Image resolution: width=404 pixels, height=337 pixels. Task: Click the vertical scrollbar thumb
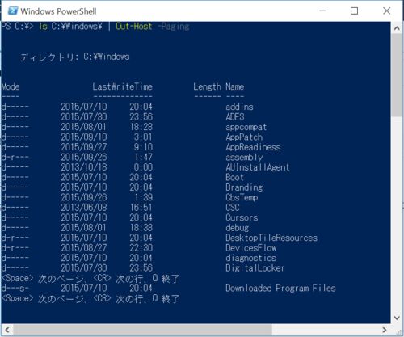click(x=397, y=75)
